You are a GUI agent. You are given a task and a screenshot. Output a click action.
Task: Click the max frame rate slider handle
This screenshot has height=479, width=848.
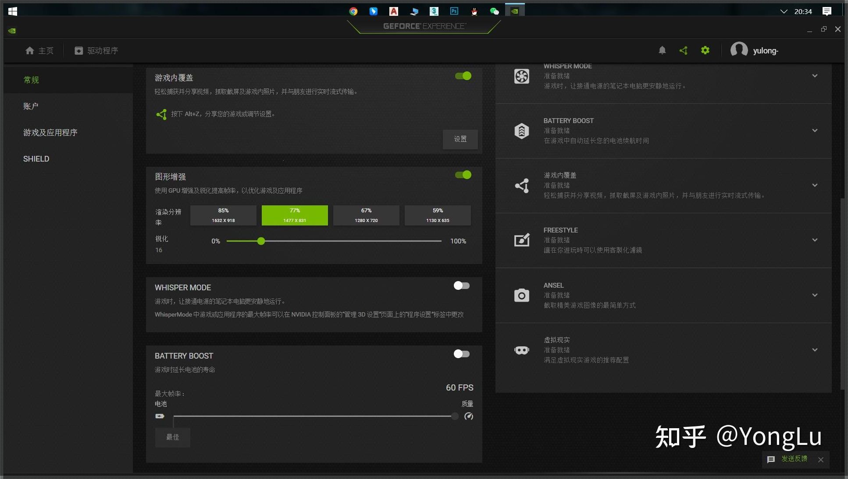click(455, 416)
